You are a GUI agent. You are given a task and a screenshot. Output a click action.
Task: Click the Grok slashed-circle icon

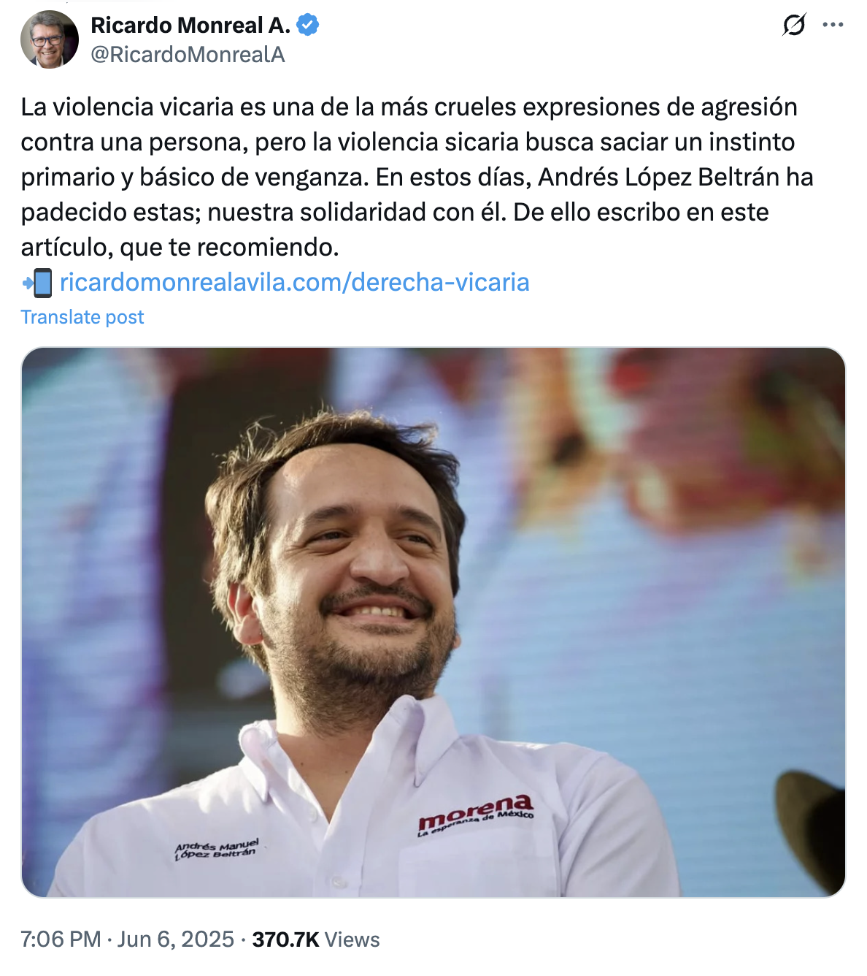pyautogui.click(x=794, y=25)
